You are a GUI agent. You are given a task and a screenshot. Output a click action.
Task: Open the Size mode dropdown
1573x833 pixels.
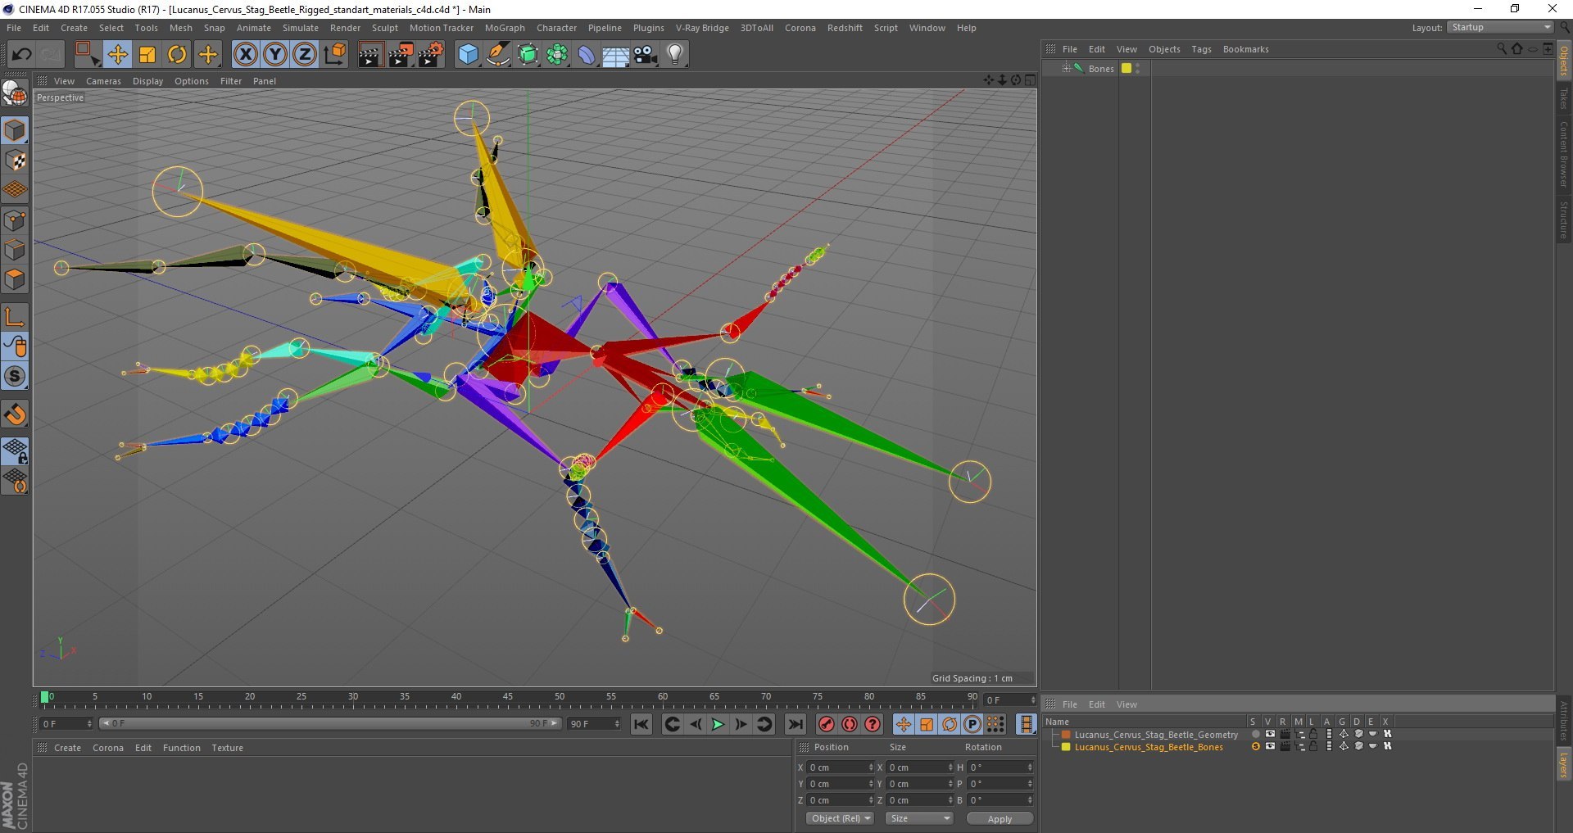[920, 818]
